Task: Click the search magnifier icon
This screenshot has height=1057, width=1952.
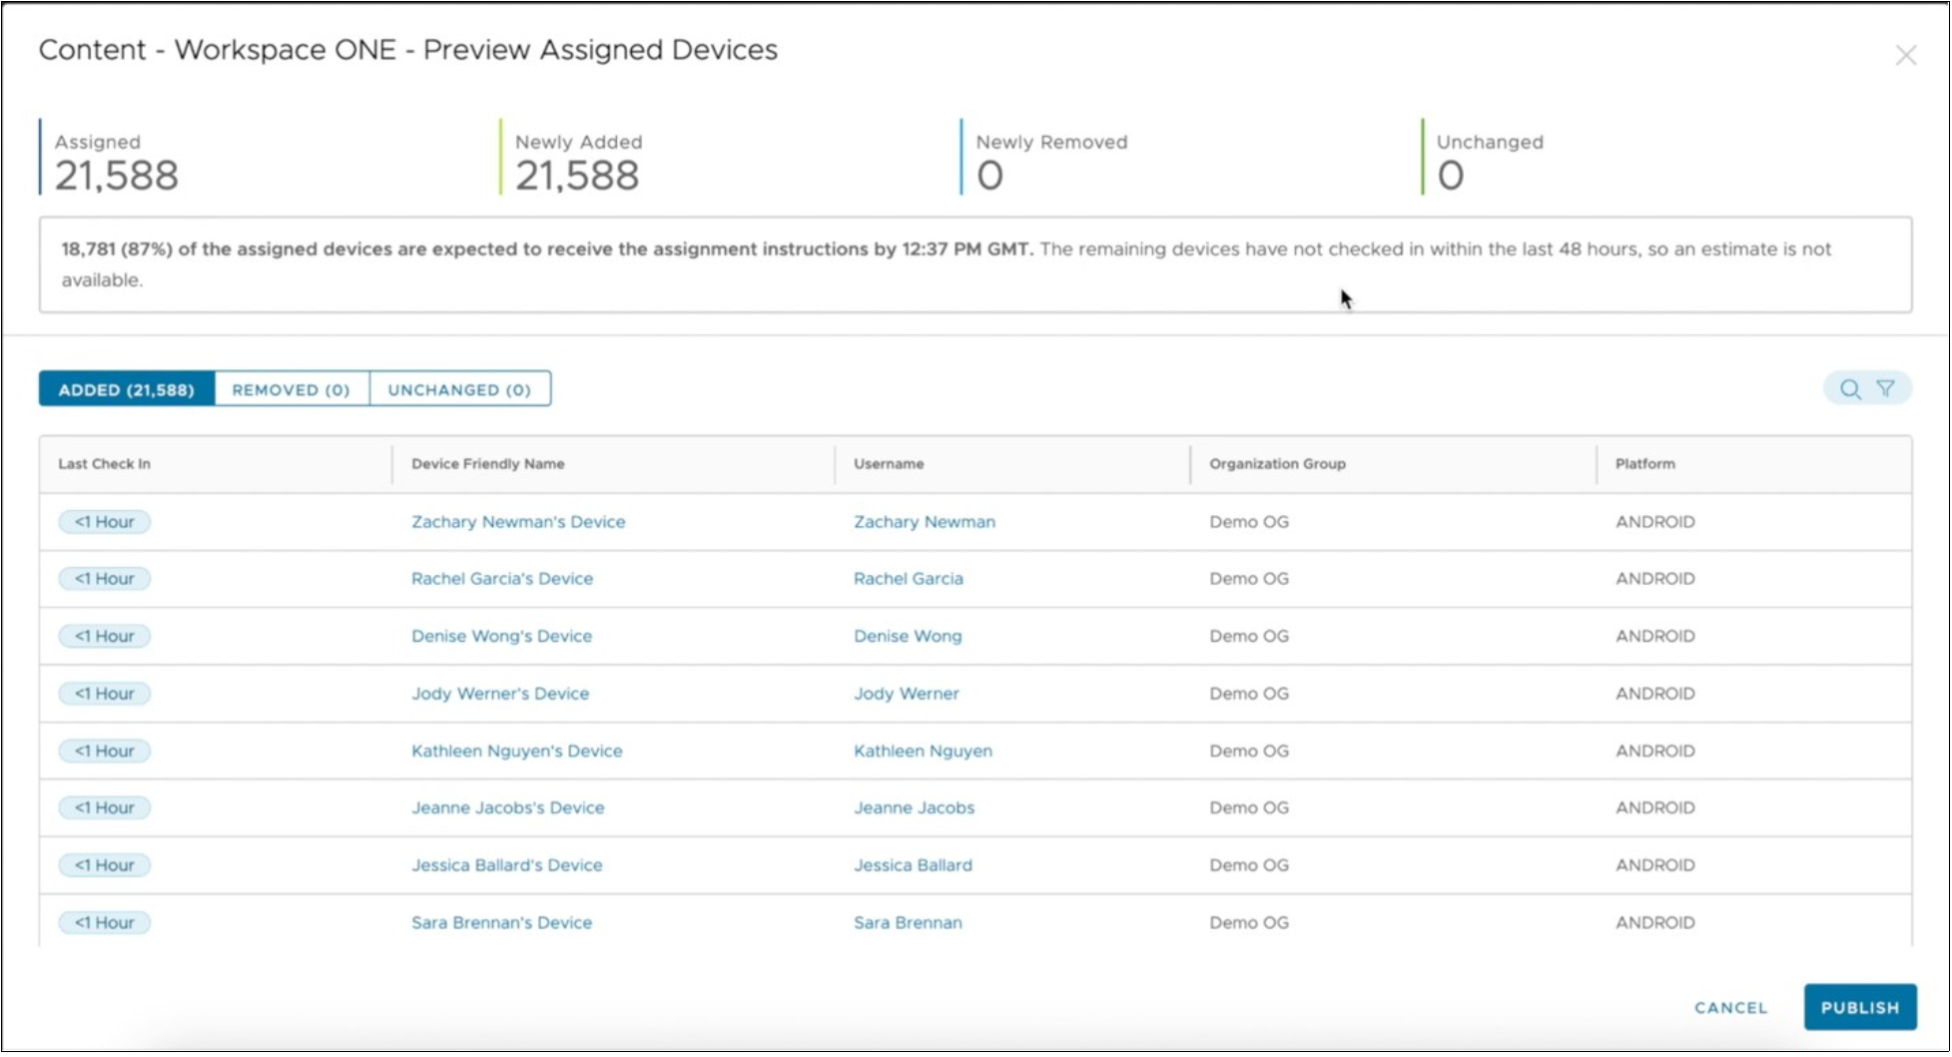Action: tap(1849, 389)
